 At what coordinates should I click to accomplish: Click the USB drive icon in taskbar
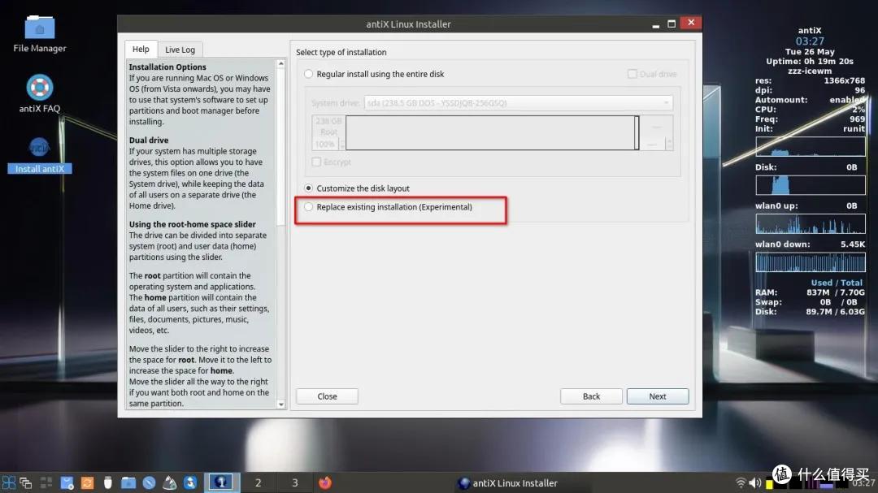(107, 482)
